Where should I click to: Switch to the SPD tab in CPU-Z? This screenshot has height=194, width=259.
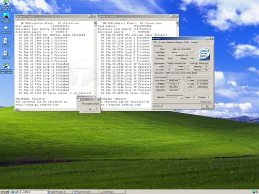coord(187,42)
